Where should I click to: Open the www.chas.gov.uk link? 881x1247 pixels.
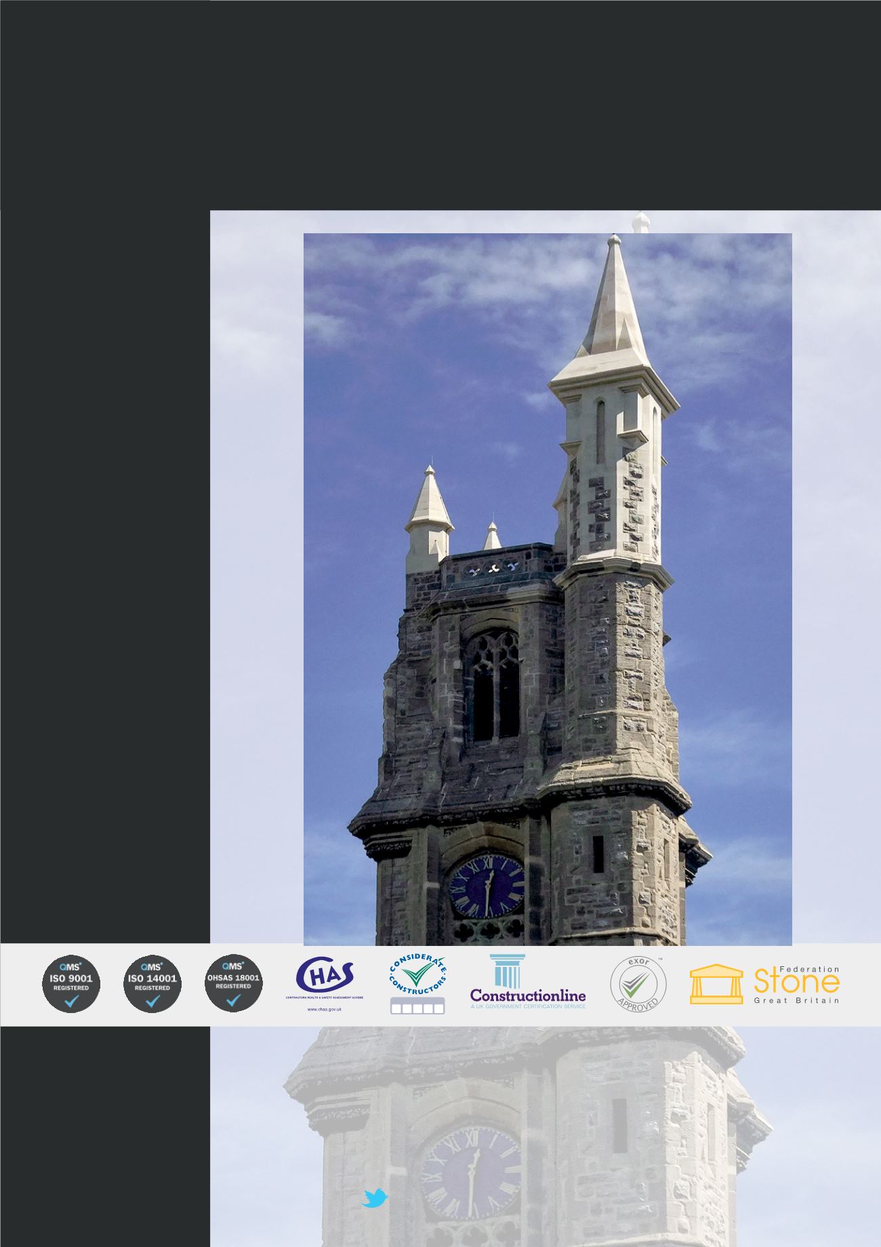324,1010
